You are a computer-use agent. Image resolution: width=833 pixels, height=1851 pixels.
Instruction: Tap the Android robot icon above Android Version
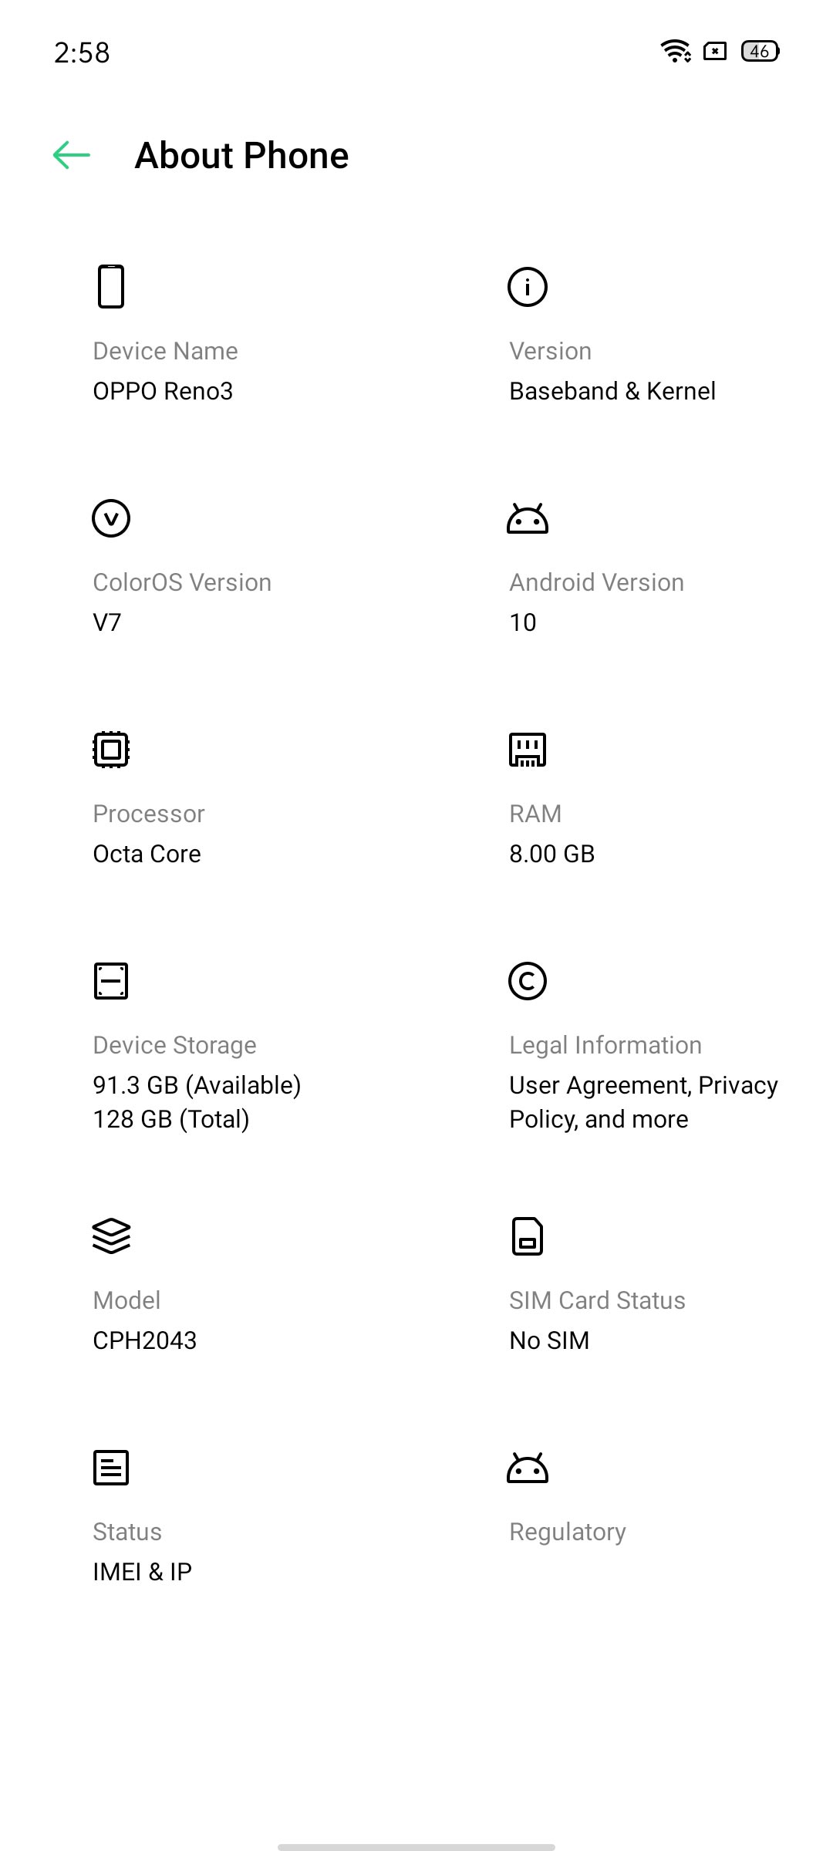coord(528,518)
